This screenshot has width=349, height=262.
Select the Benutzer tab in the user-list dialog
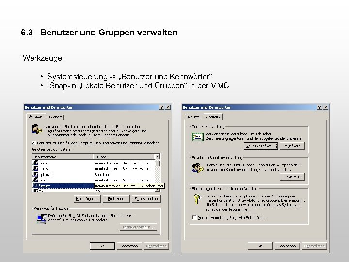(36, 116)
